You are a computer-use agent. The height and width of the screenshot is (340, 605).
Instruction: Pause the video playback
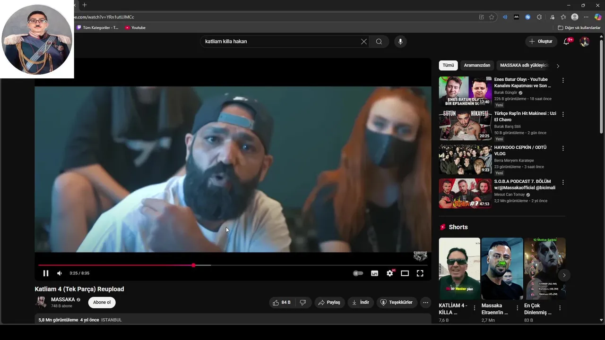[46, 273]
